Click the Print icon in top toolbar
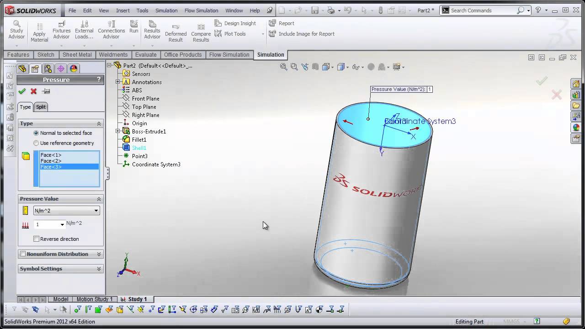The height and width of the screenshot is (329, 585). (331, 10)
